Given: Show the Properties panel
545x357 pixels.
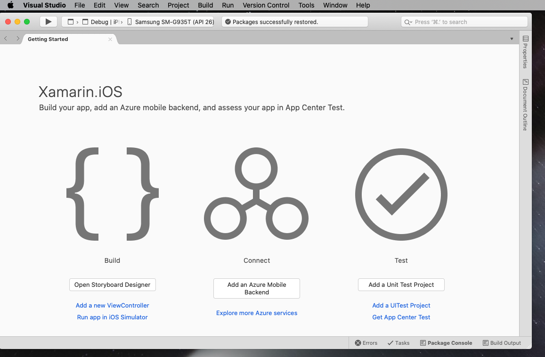Looking at the screenshot, I should [x=524, y=52].
